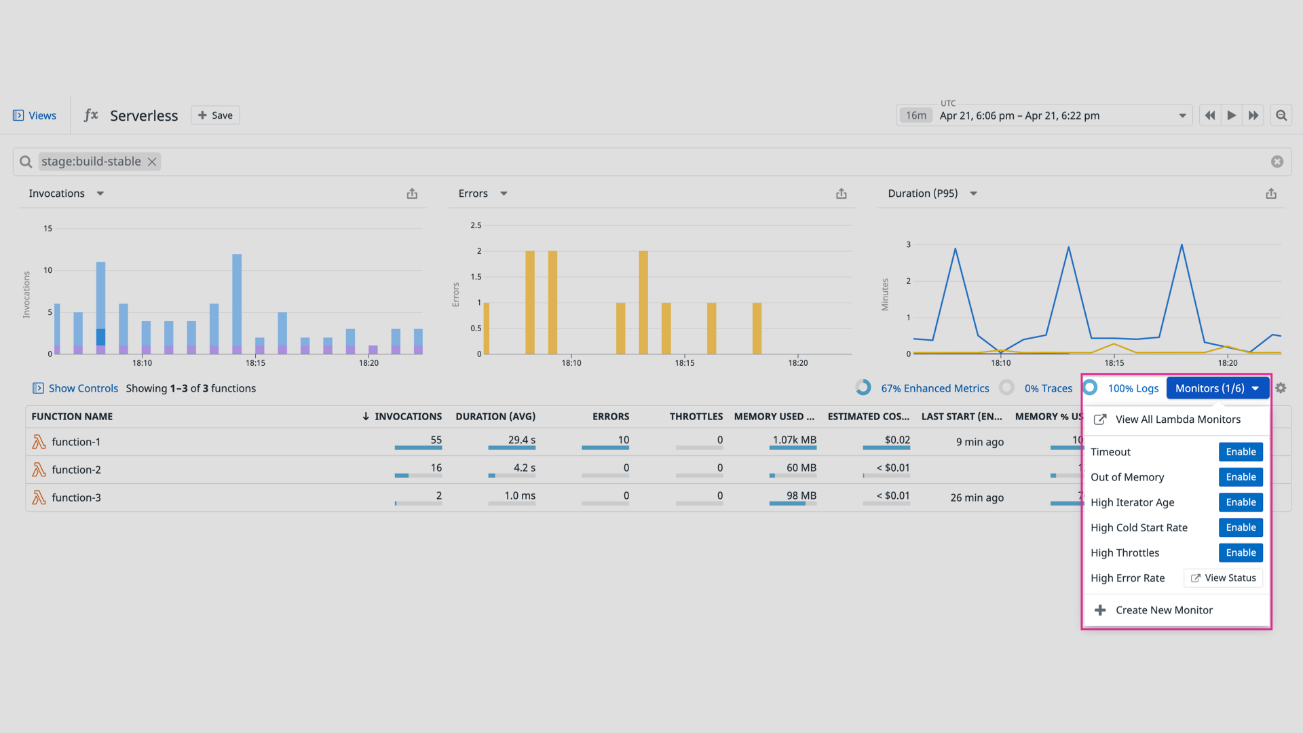
Task: Click function-1's memory used progress bar
Action: [x=793, y=449]
